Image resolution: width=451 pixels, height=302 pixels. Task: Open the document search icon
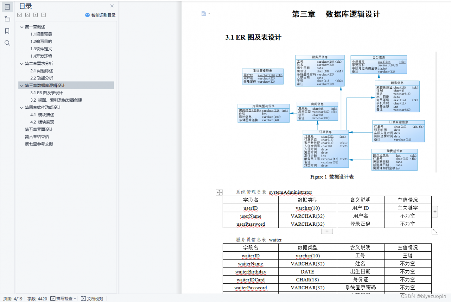click(x=7, y=43)
